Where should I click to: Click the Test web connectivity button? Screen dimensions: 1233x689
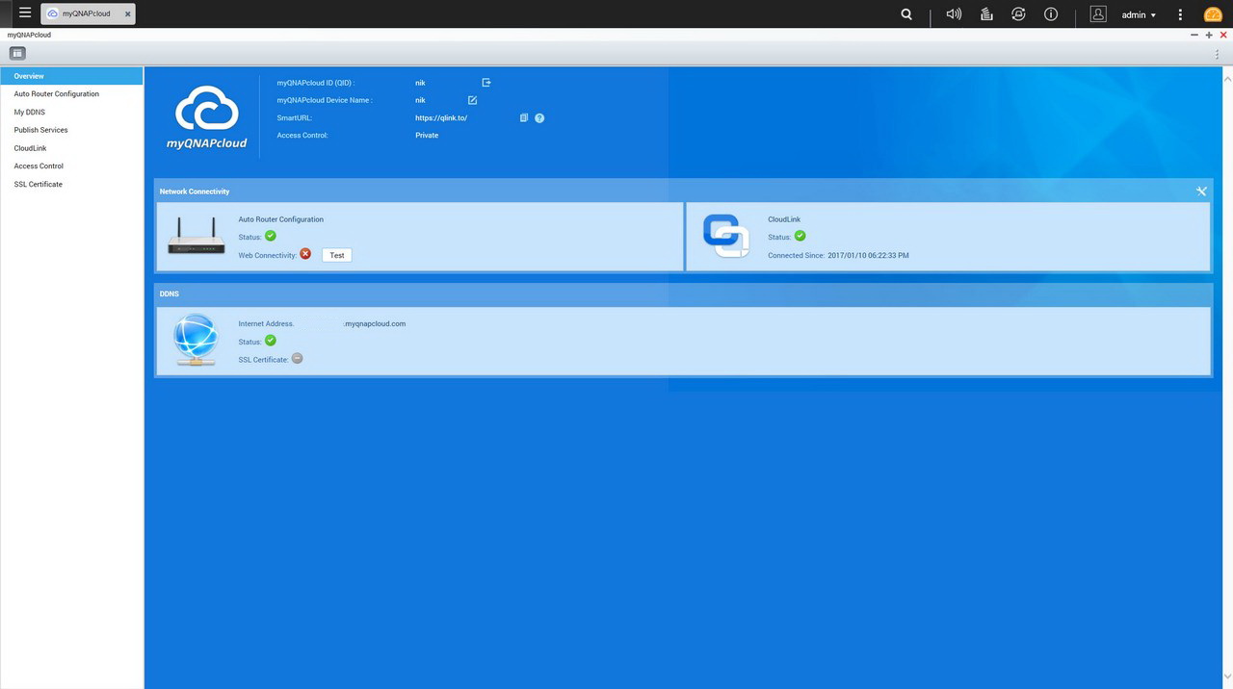(337, 255)
